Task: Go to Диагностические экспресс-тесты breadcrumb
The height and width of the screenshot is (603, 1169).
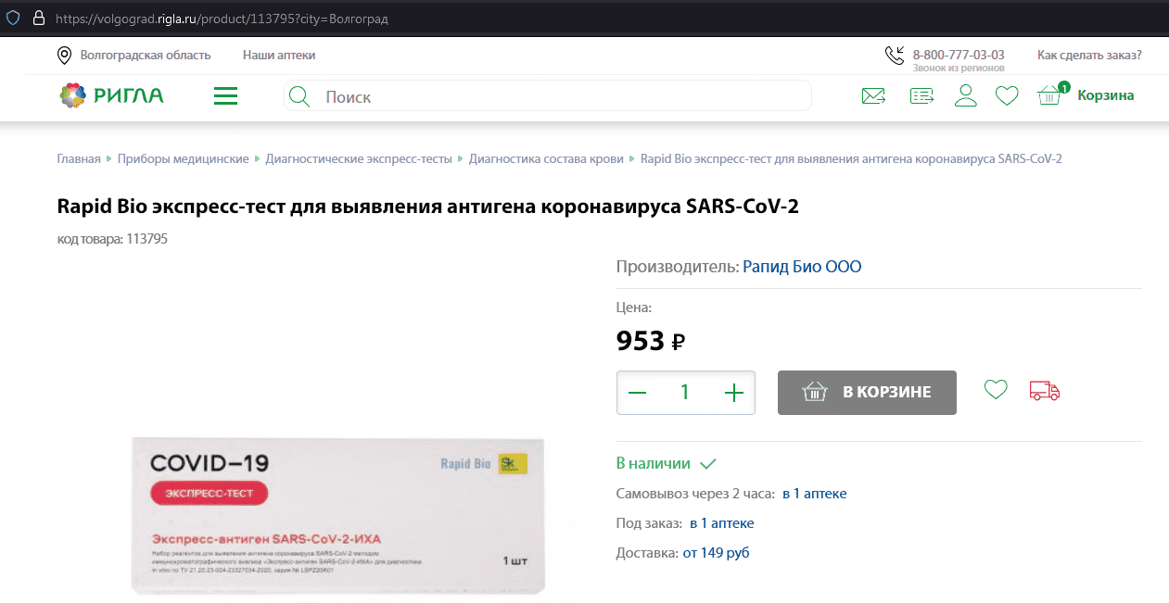Action: (359, 159)
